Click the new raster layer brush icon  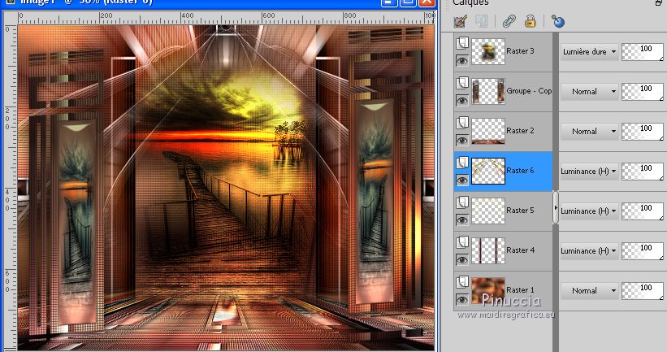click(x=461, y=21)
